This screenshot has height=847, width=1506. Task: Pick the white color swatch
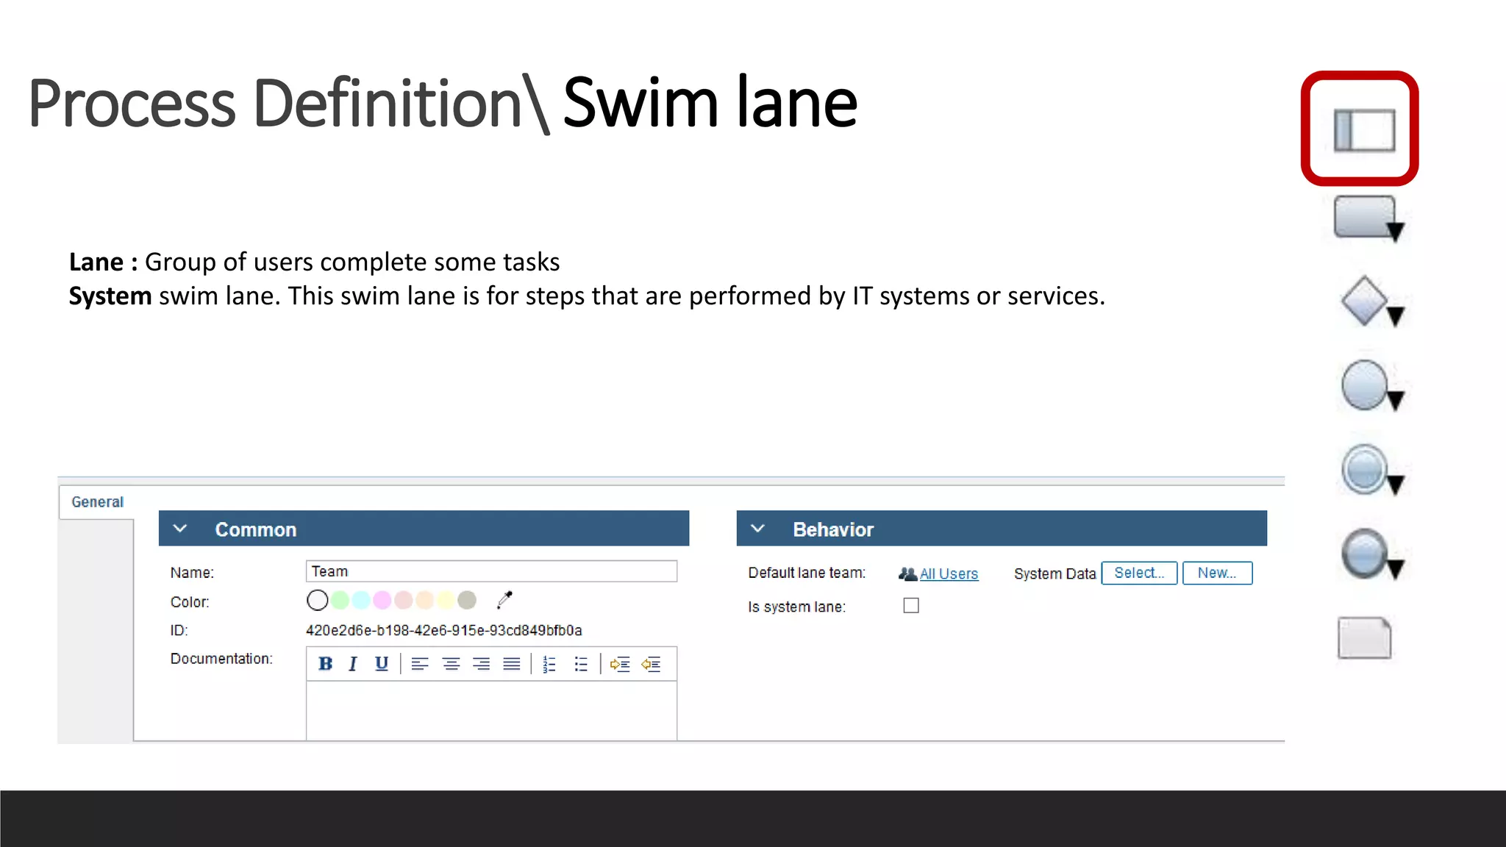click(x=318, y=601)
